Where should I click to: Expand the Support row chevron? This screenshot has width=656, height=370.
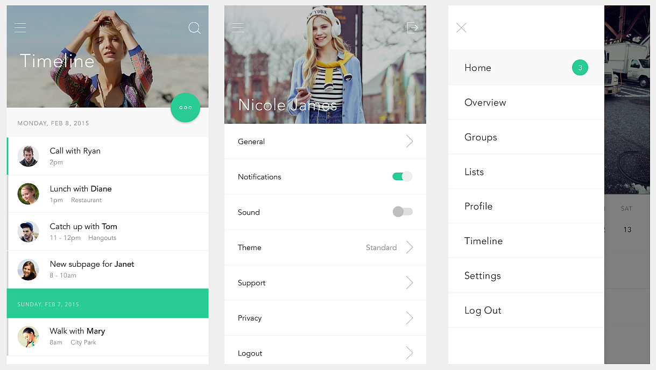click(410, 283)
